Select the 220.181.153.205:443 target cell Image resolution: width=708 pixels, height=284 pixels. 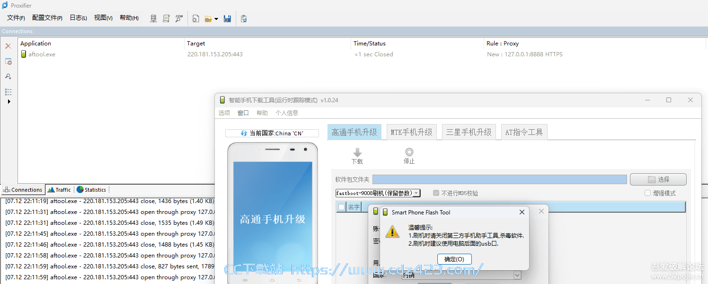coord(215,54)
